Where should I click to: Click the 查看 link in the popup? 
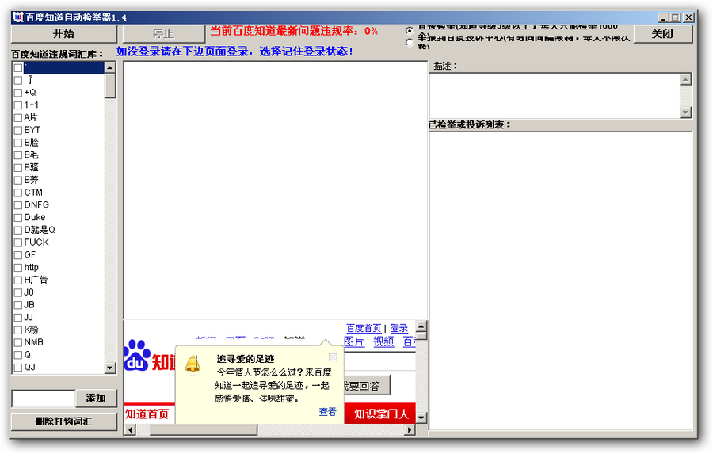327,412
